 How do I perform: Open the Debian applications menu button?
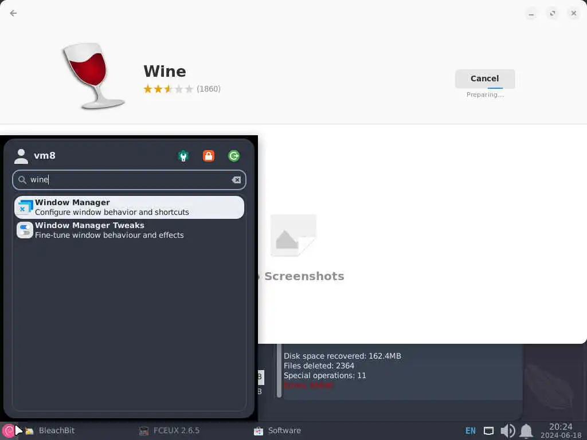(x=9, y=431)
